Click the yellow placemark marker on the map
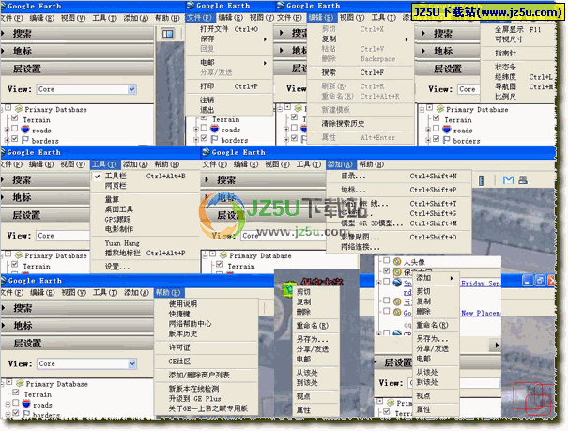Screen dimensions: 568x431 coord(288,288)
